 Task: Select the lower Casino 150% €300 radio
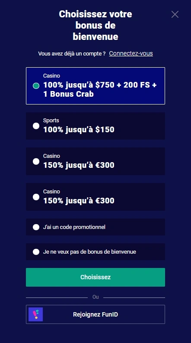[x=36, y=197]
